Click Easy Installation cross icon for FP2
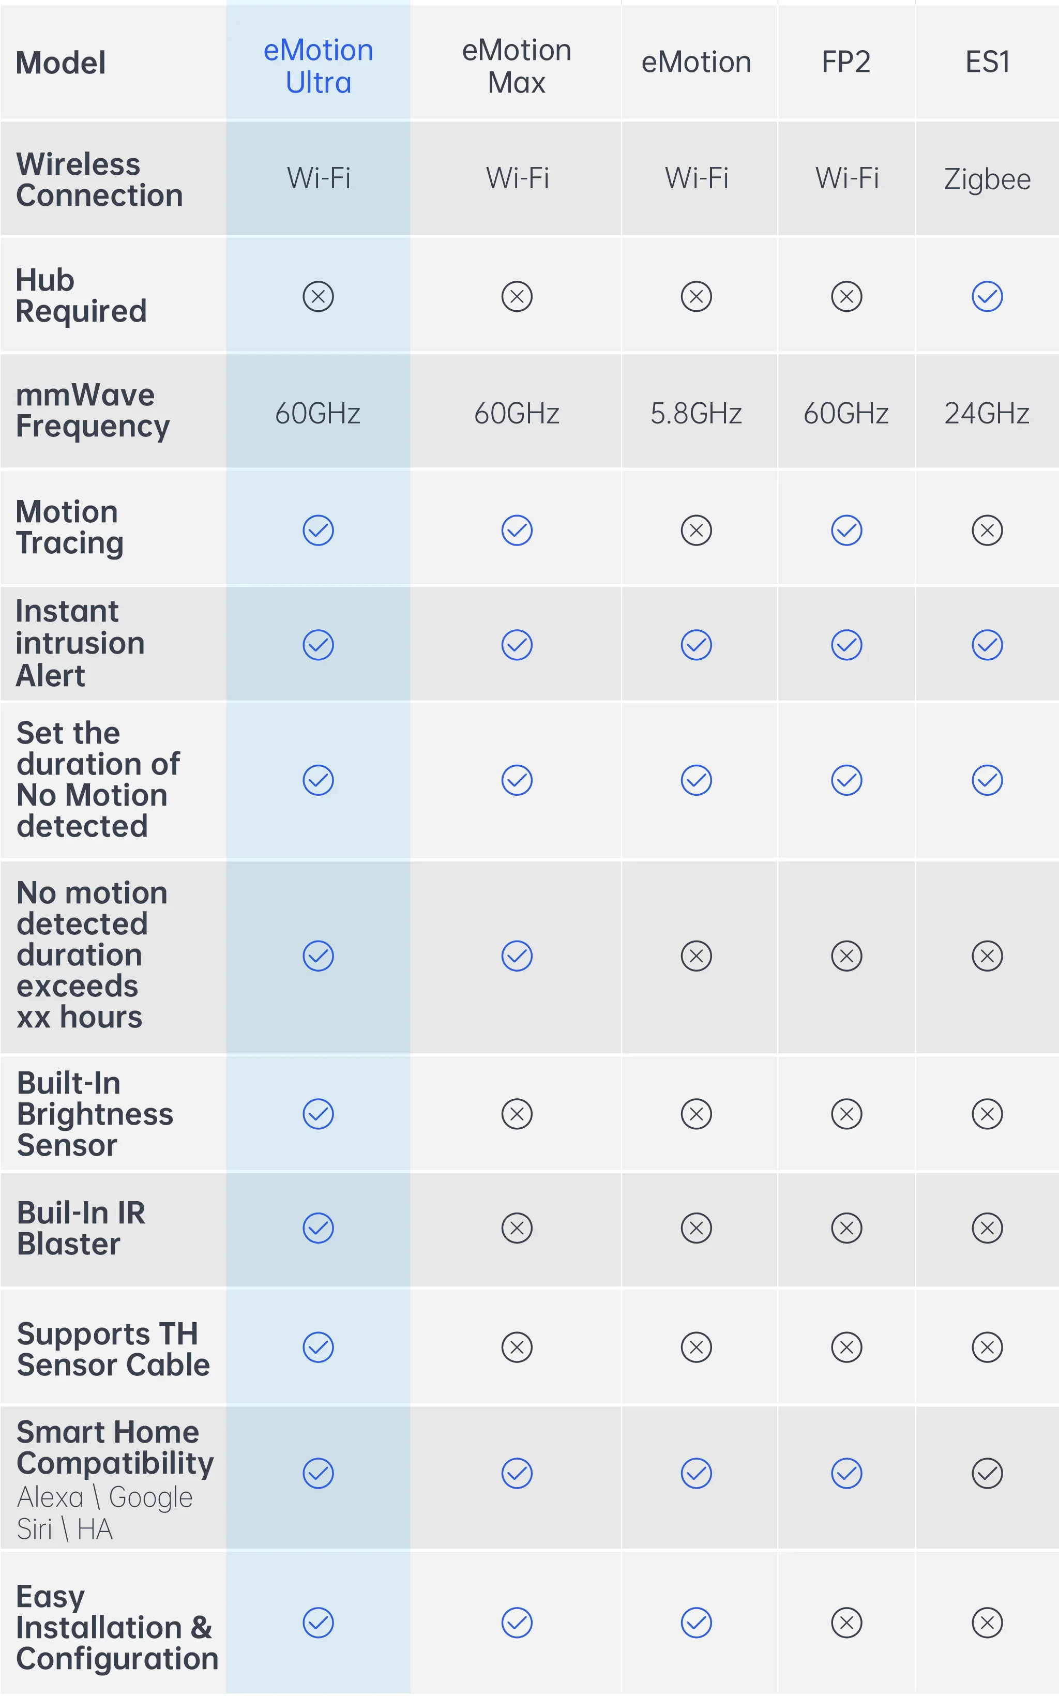Viewport: 1059px width, 1697px height. click(x=846, y=1623)
